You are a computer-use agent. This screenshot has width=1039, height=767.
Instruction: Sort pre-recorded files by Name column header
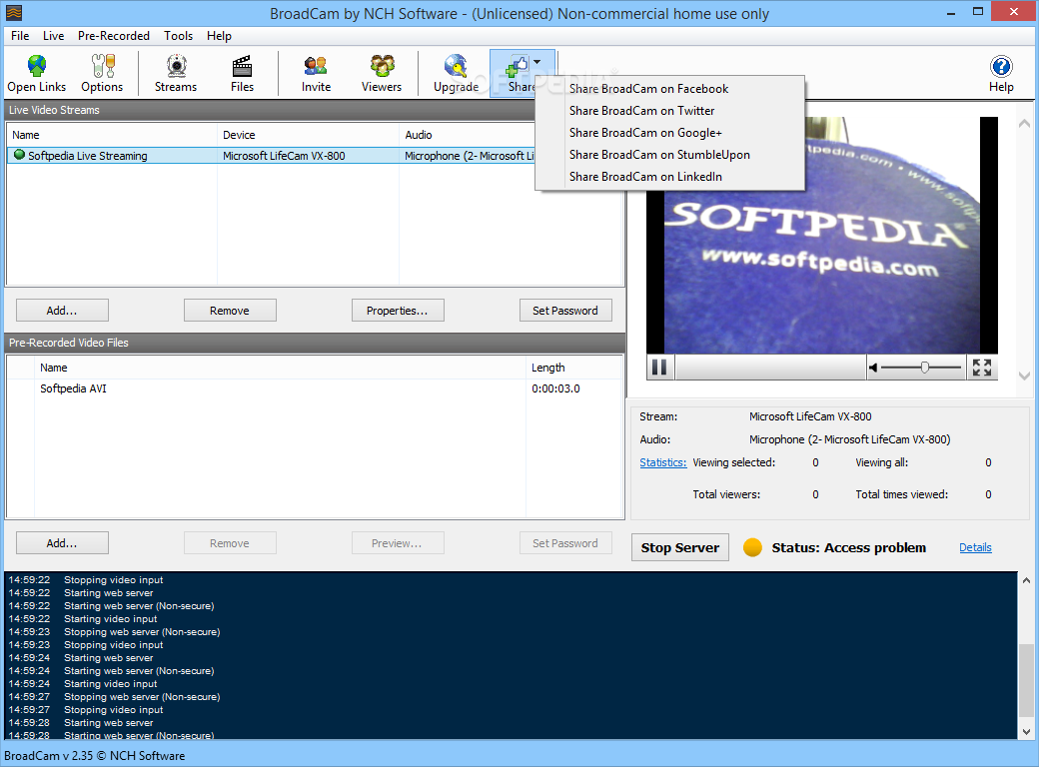[x=280, y=368]
